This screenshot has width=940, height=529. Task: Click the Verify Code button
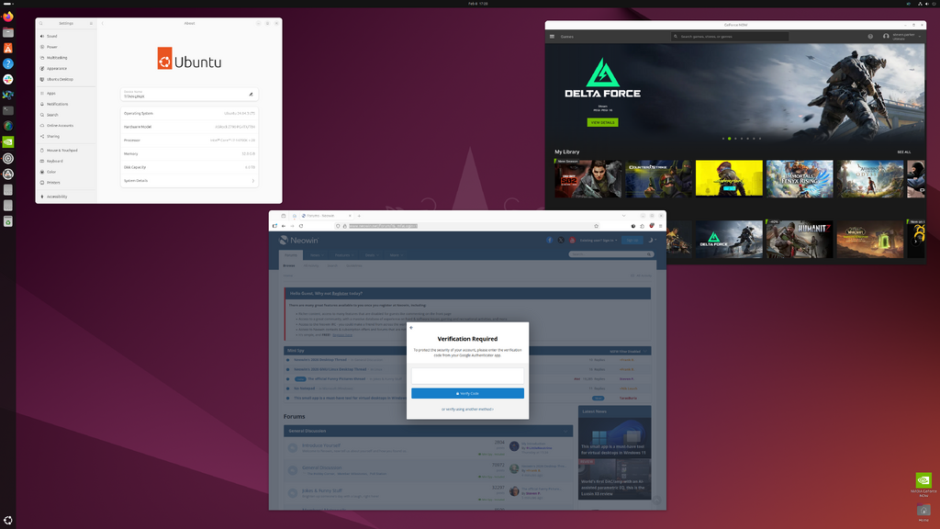point(467,393)
